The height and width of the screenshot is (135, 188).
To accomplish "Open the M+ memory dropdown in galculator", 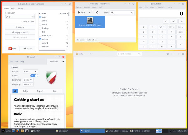I will [181, 27].
